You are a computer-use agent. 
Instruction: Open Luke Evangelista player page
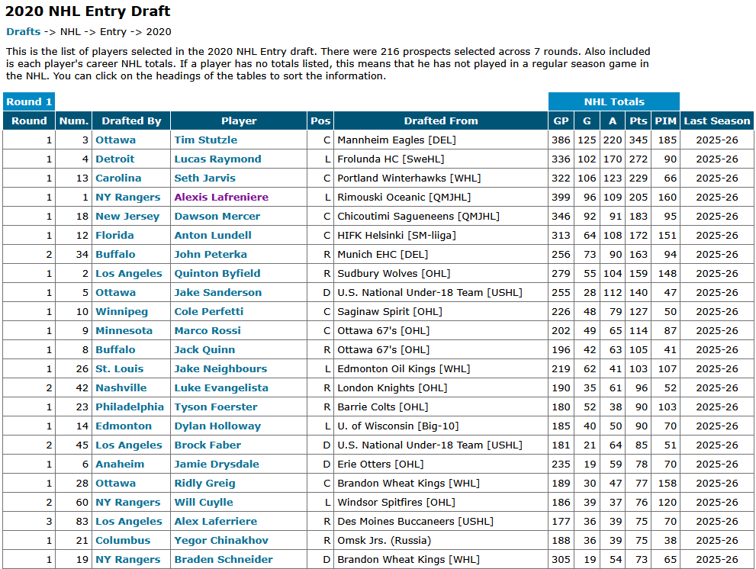pos(220,387)
